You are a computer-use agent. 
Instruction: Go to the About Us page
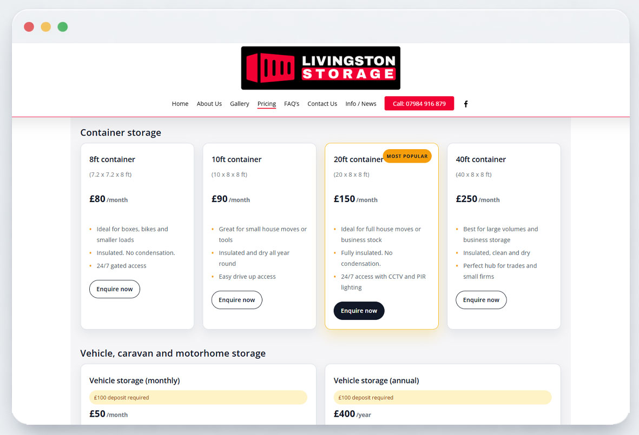click(209, 104)
